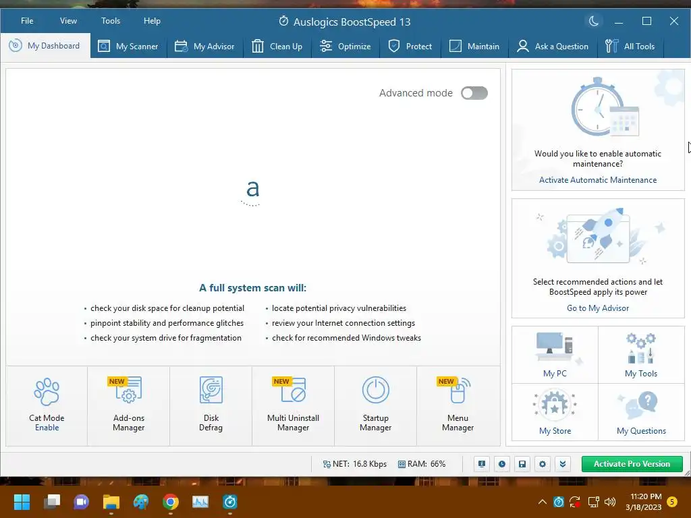The height and width of the screenshot is (518, 691).
Task: Open the volume control in tray
Action: tap(610, 502)
